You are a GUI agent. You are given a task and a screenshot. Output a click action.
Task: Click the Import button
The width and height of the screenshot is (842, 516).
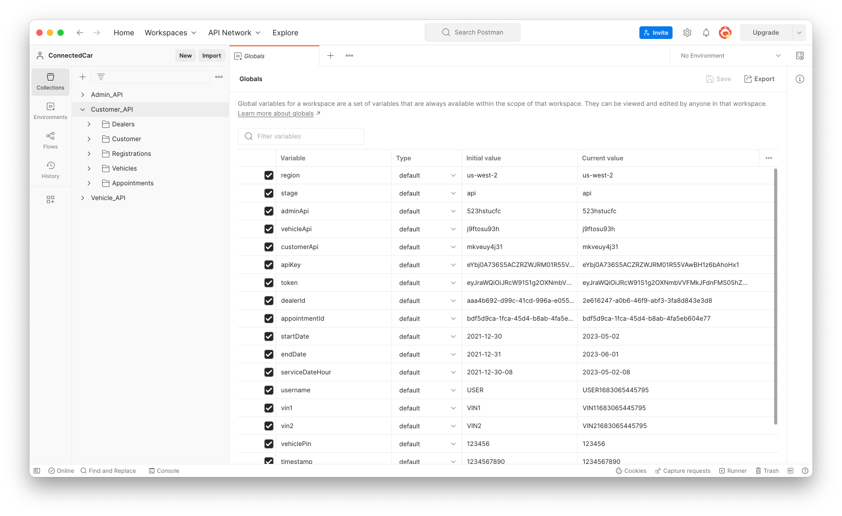[x=212, y=56]
